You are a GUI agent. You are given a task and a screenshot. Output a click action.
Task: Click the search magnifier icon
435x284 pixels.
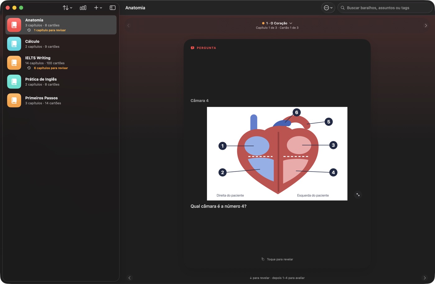(x=342, y=8)
